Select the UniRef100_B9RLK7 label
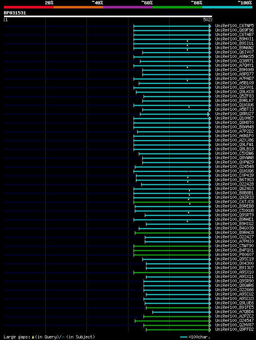This screenshot has height=340, width=256. coord(234,101)
